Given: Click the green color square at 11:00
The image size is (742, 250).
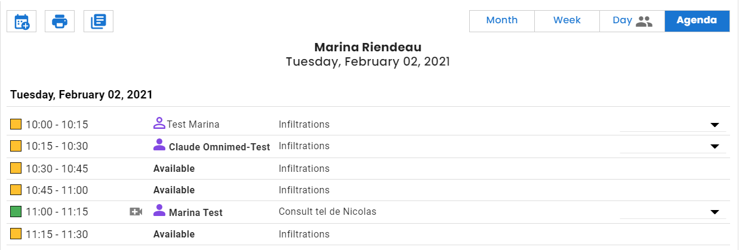Looking at the screenshot, I should click(16, 211).
